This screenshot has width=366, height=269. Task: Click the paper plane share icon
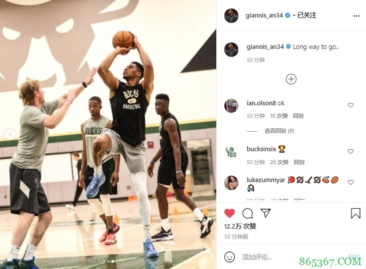(265, 213)
